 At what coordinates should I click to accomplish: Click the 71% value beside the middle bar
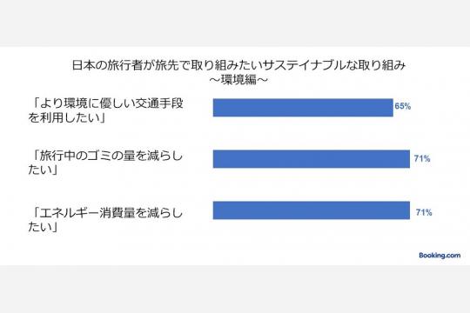[422, 158]
